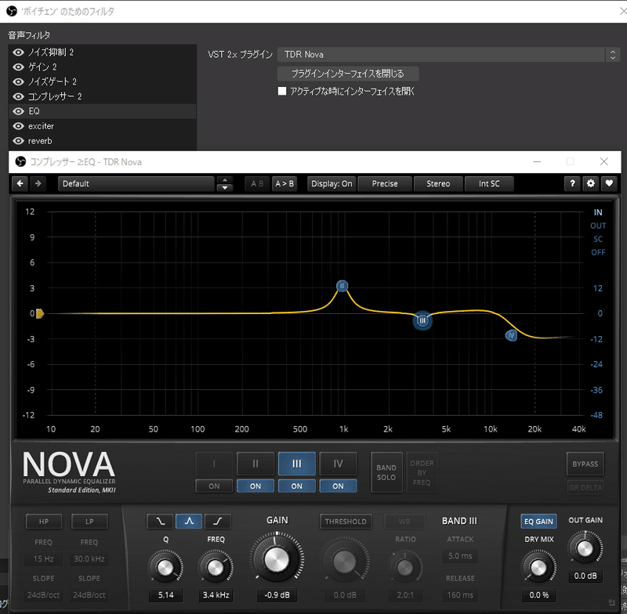Click the LP frequency 30.0 kHz field
The height and width of the screenshot is (614, 627).
click(x=89, y=559)
